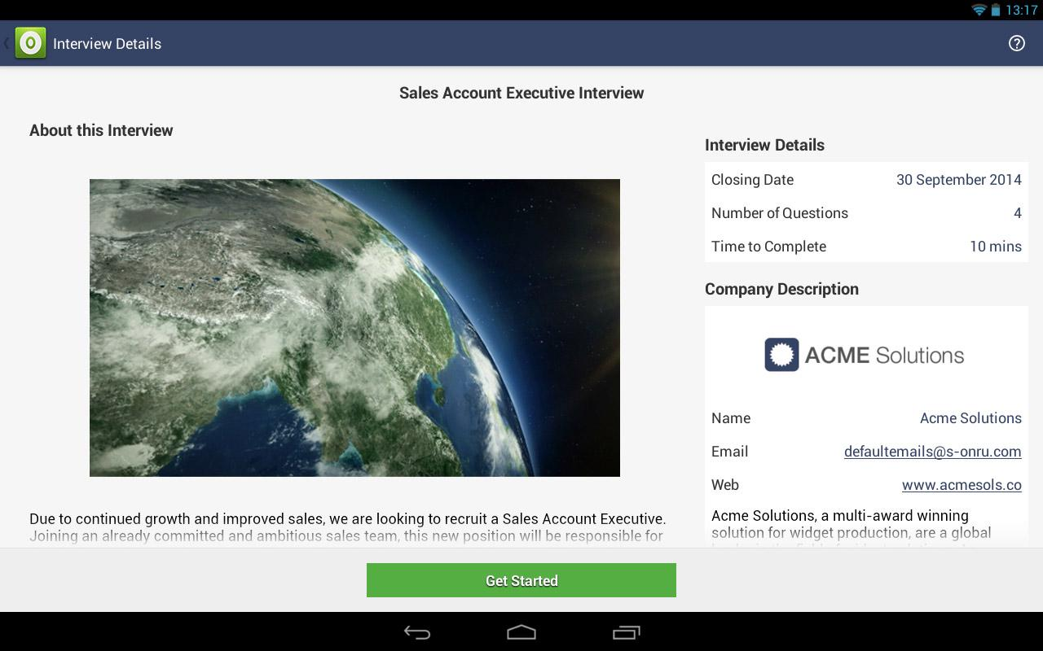The width and height of the screenshot is (1043, 651).
Task: Click the Get Started button
Action: 521,580
